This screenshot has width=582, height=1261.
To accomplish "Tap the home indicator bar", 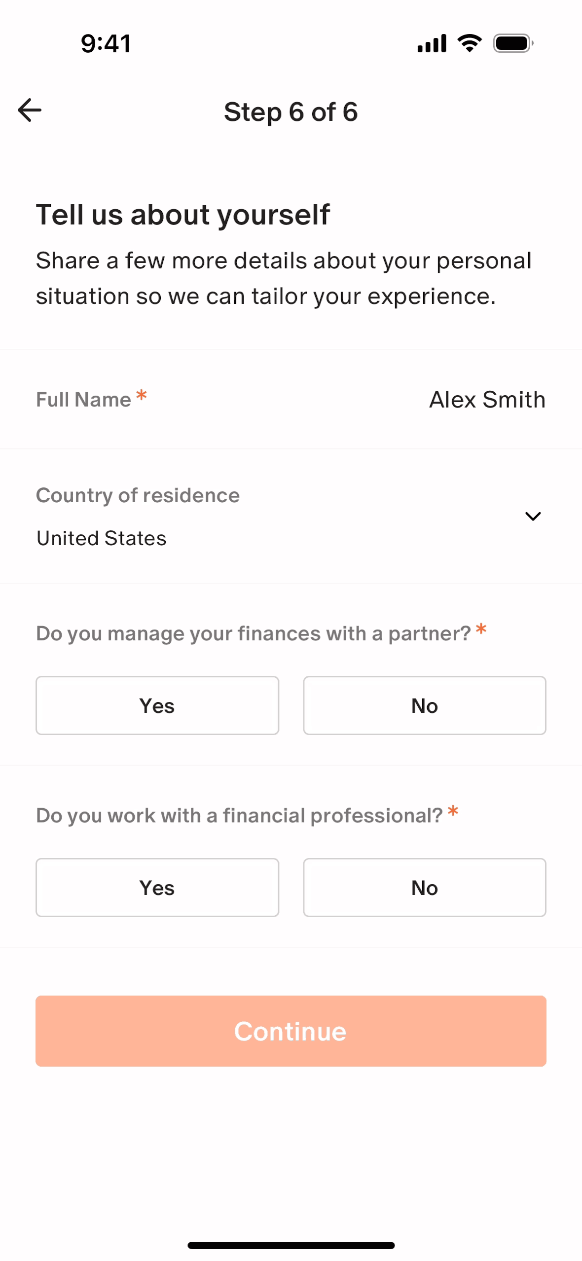I will pos(291,1245).
